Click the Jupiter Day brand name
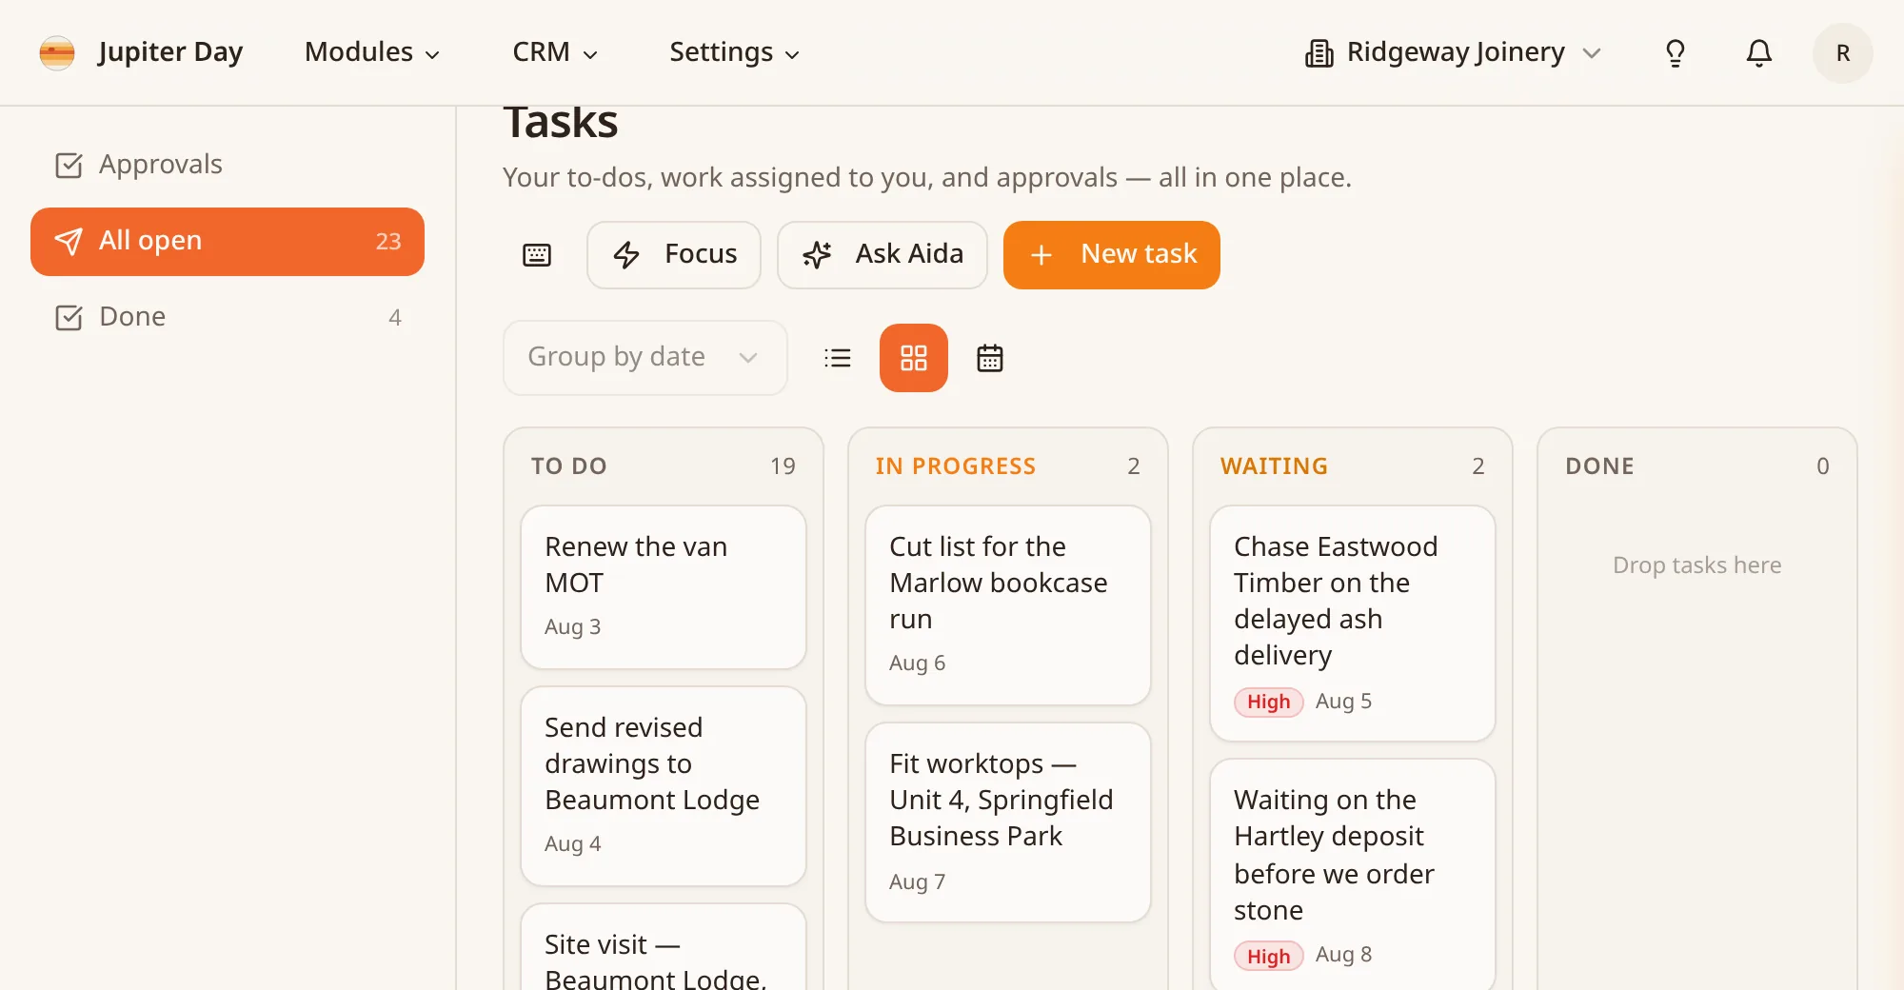Screen dimensions: 1904x990 tap(170, 52)
